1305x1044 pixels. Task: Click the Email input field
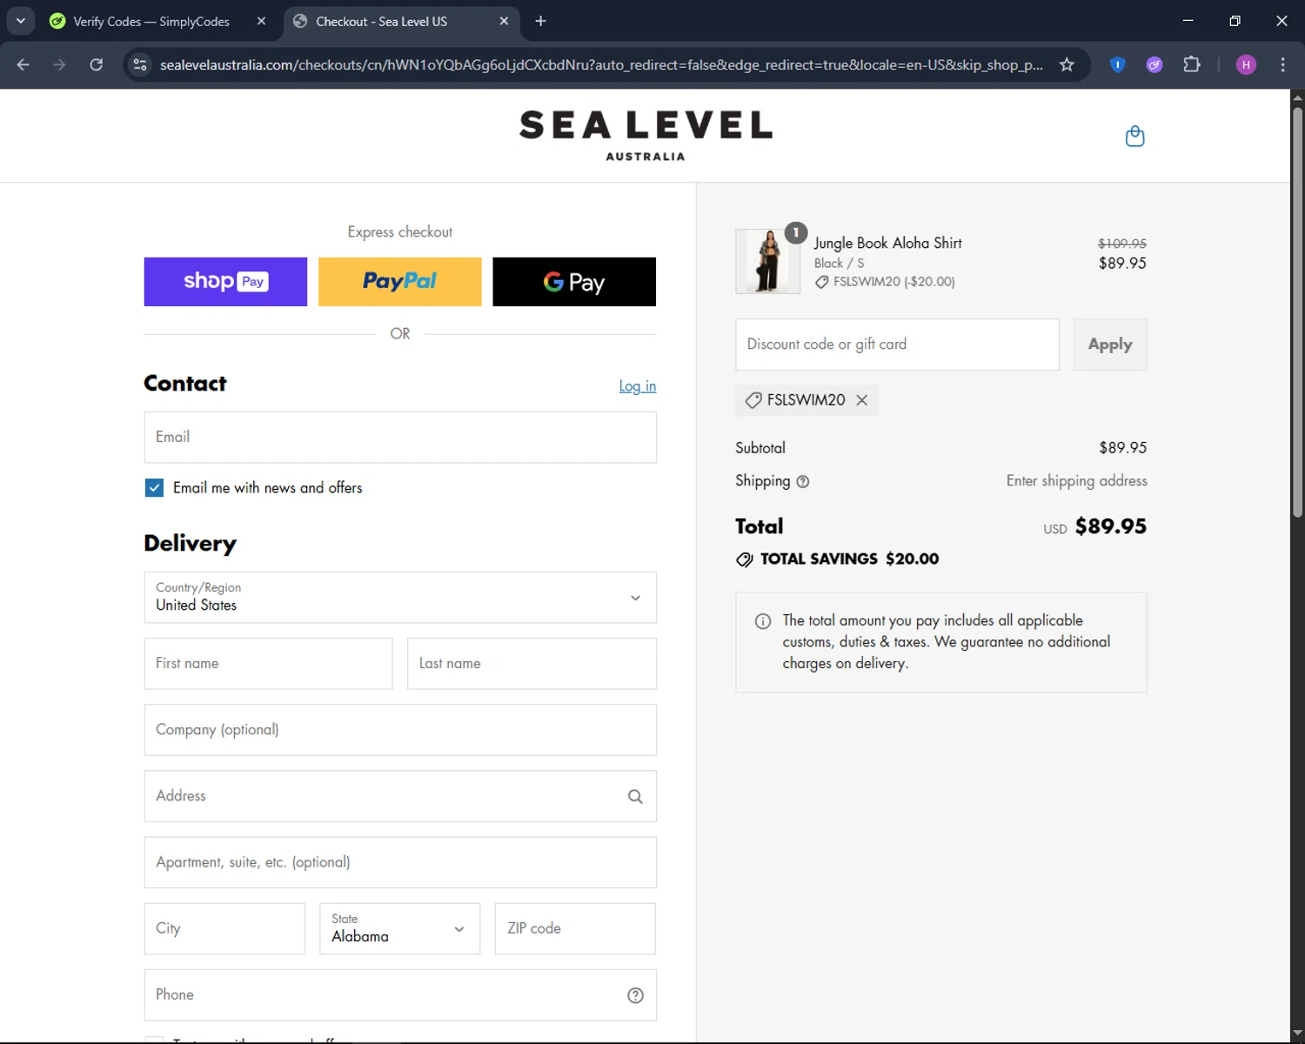(400, 438)
